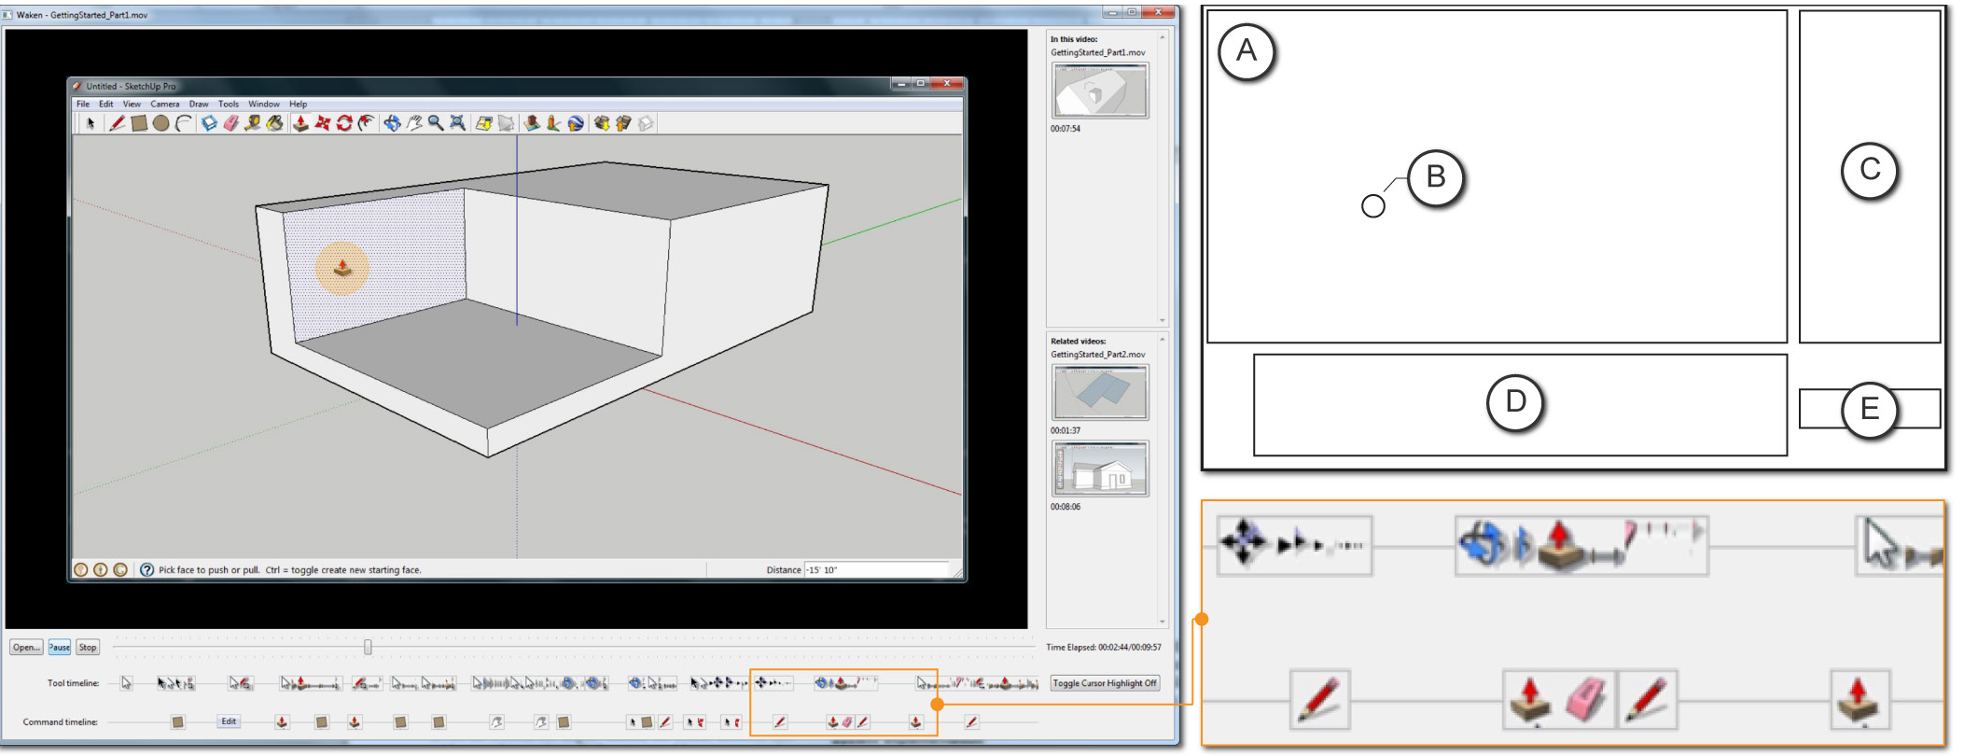This screenshot has width=1964, height=756.
Task: Click the 'Related videos:' heading
Action: coord(1078,342)
